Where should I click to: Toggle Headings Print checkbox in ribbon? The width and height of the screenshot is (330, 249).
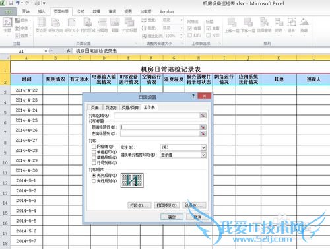pyautogui.click(x=209, y=35)
